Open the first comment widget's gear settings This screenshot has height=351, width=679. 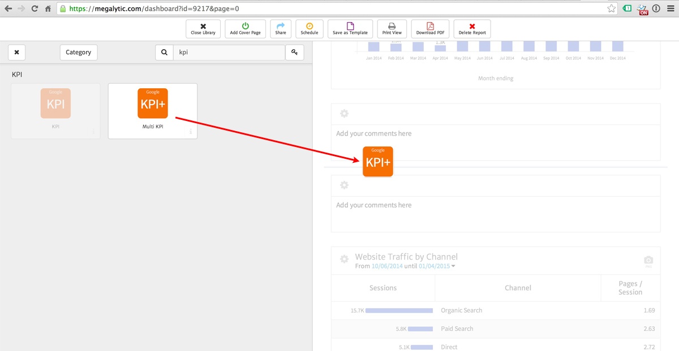pyautogui.click(x=344, y=114)
